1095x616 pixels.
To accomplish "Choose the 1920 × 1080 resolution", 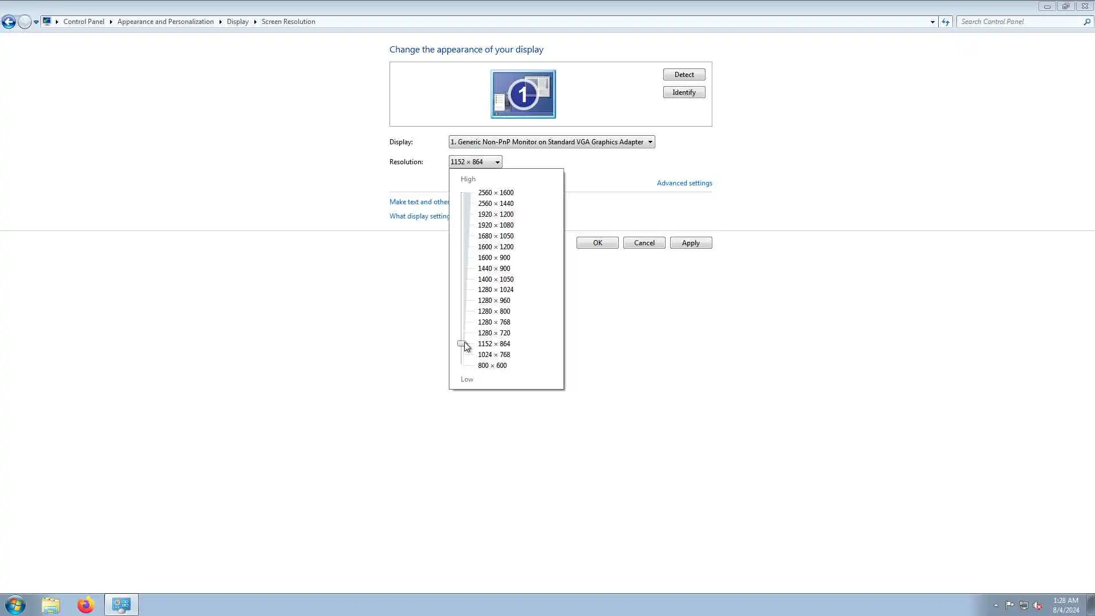I will 495,225.
